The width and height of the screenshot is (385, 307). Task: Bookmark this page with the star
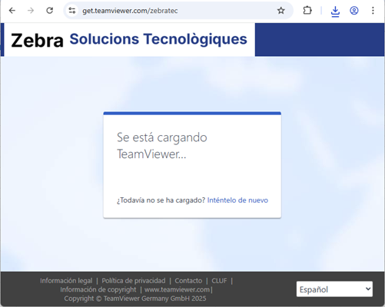281,11
